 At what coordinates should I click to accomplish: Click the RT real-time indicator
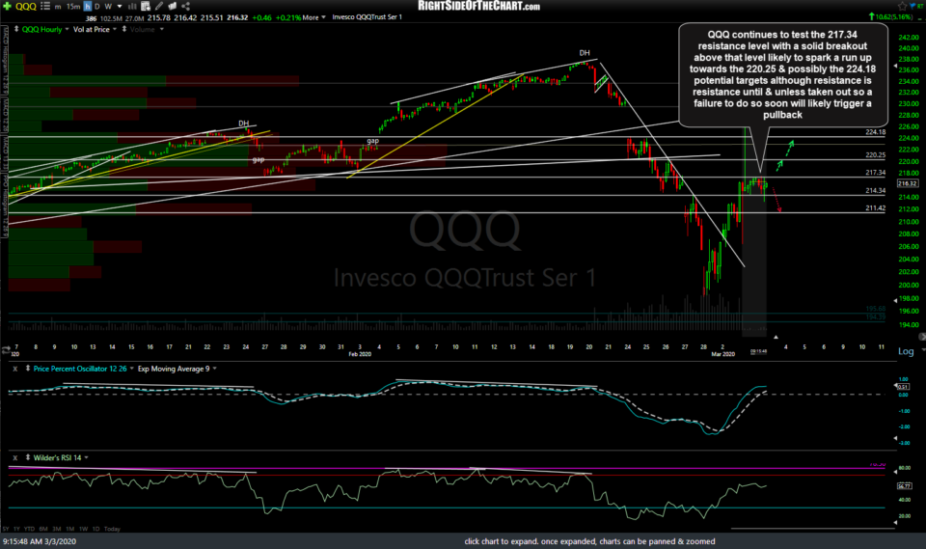tap(921, 6)
